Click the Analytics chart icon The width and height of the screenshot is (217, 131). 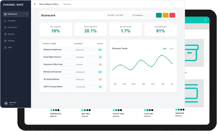pyautogui.click(x=5, y=21)
